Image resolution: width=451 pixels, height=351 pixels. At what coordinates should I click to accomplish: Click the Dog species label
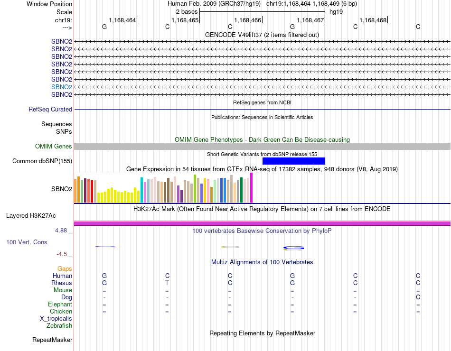[66, 297]
